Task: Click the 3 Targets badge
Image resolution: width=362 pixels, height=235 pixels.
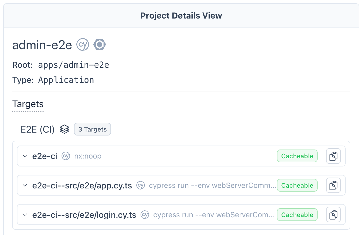Action: coord(92,129)
